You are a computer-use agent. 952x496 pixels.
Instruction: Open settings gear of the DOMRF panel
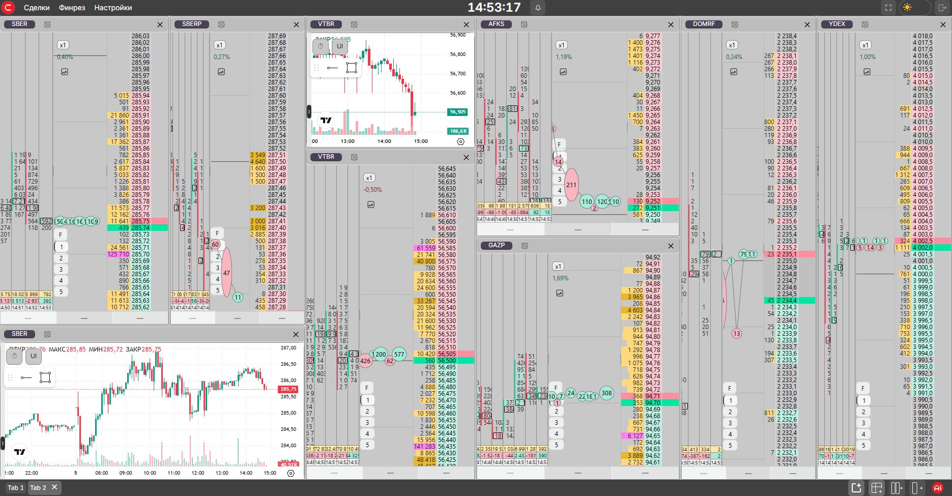coord(735,24)
